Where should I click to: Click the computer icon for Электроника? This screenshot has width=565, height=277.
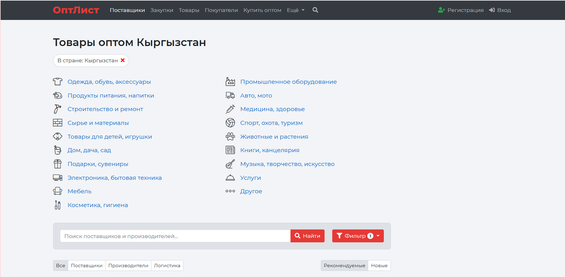57,178
